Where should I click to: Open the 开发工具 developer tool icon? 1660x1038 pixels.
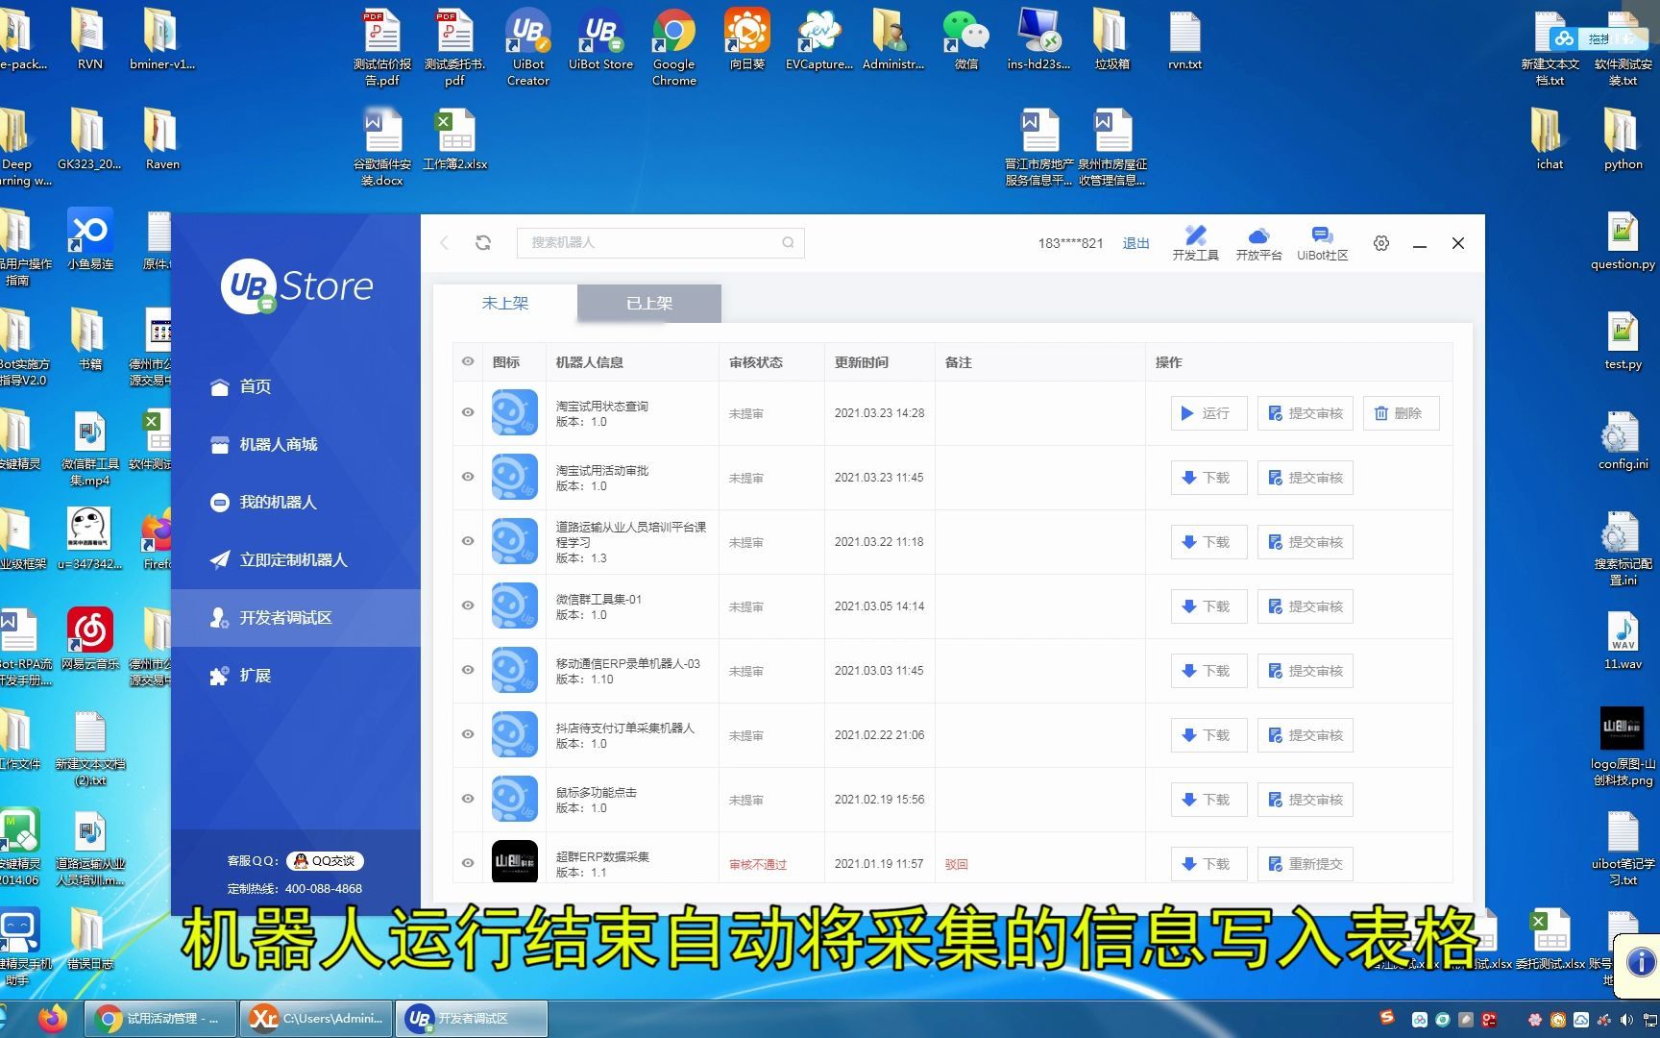click(x=1195, y=243)
